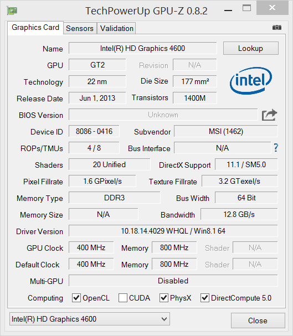Click the Close button at bottom
Image resolution: width=293 pixels, height=336 pixels.
click(x=258, y=321)
